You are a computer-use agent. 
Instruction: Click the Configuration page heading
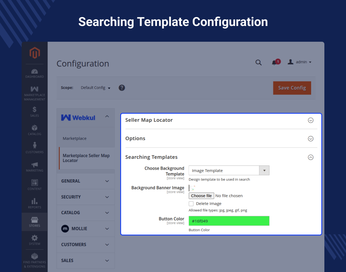(83, 64)
